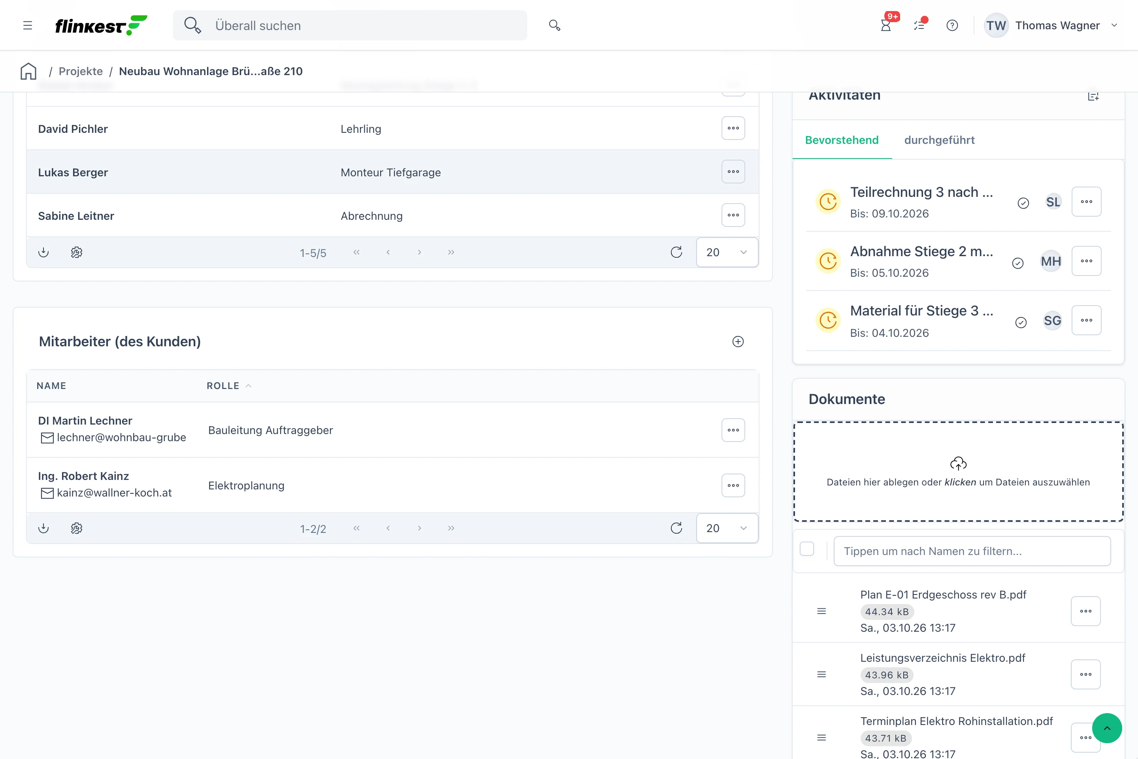Click the document name filter field
Image resolution: width=1138 pixels, height=759 pixels.
[972, 551]
